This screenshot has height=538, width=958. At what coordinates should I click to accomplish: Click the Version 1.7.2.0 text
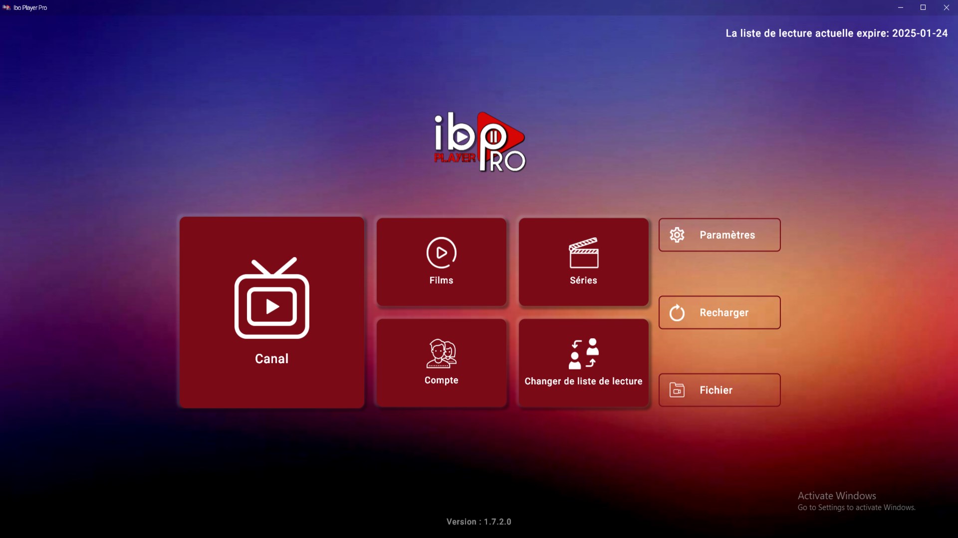click(x=479, y=522)
